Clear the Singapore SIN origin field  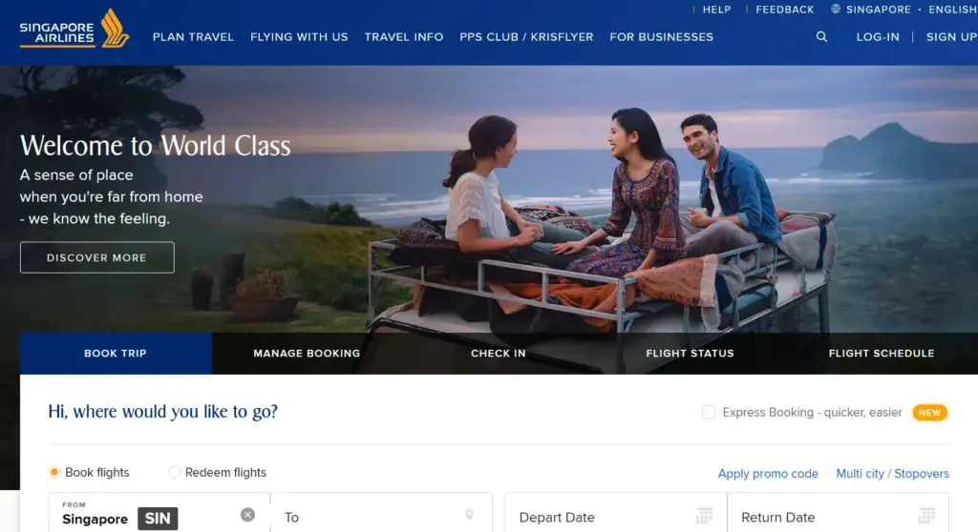pyautogui.click(x=247, y=515)
